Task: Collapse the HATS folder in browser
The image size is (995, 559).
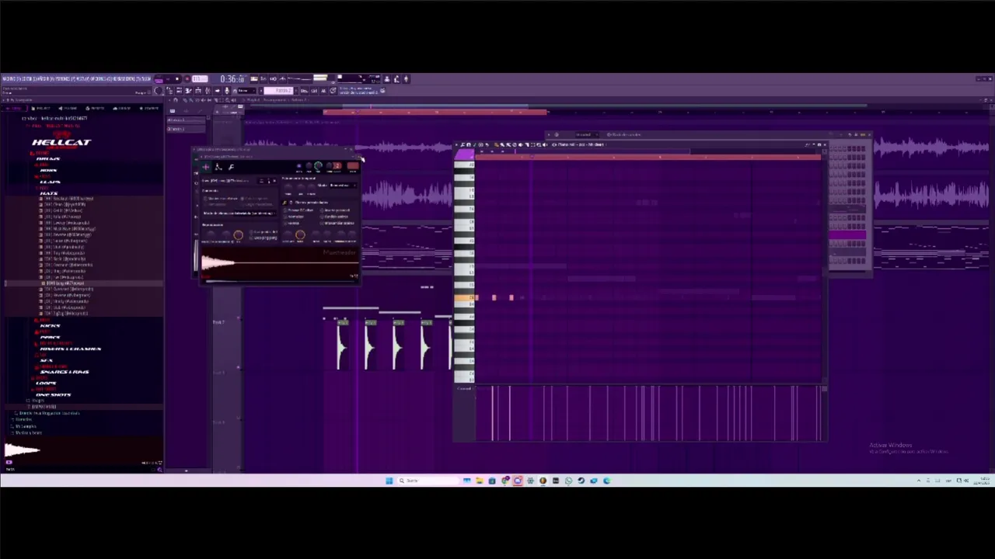Action: point(48,193)
